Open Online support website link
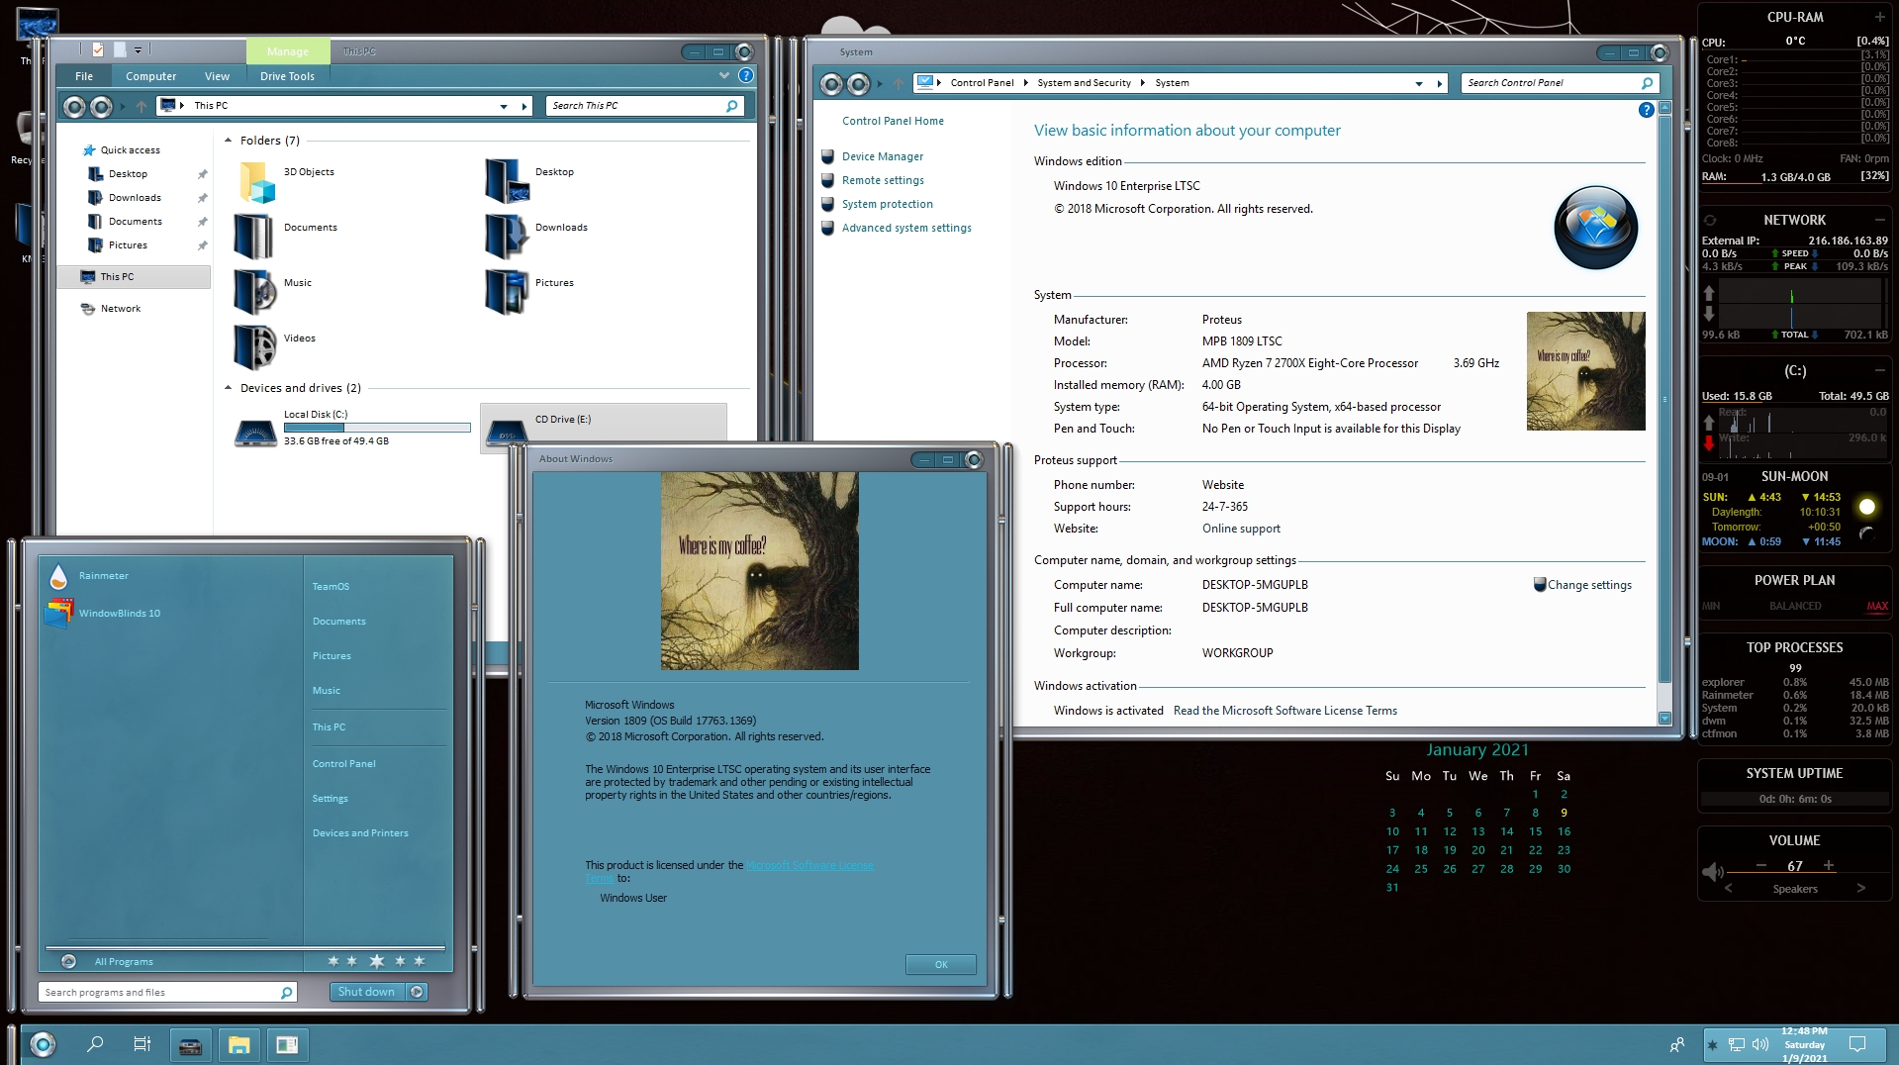Screen dimensions: 1899x1065 tap(1241, 529)
